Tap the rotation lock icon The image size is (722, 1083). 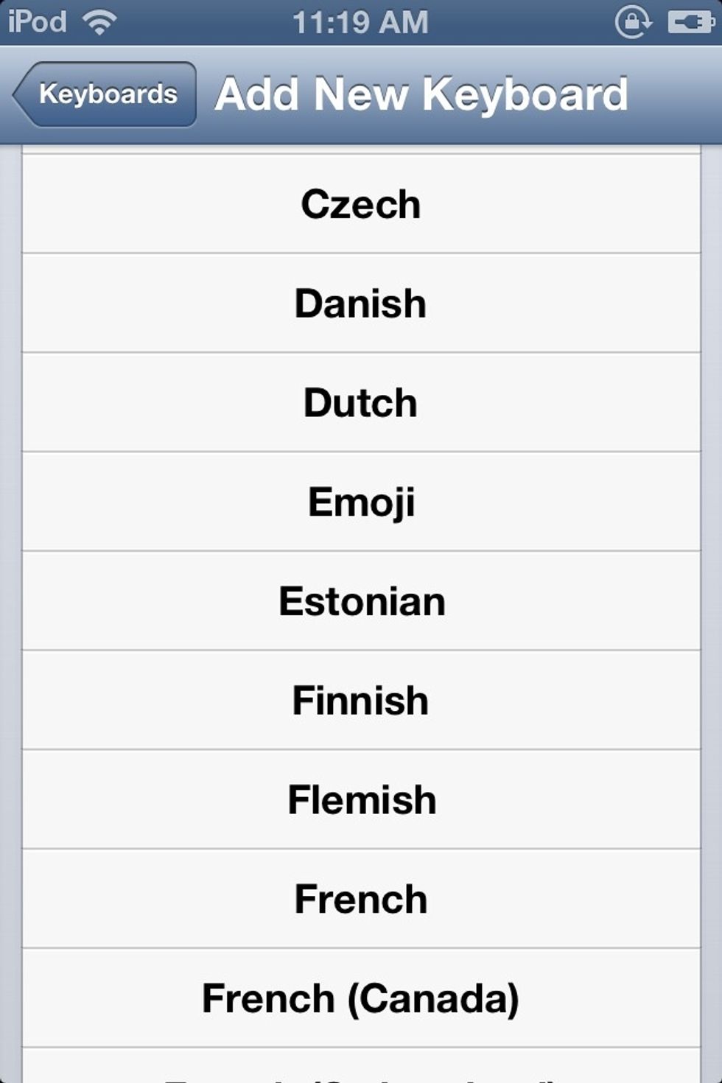(x=633, y=22)
